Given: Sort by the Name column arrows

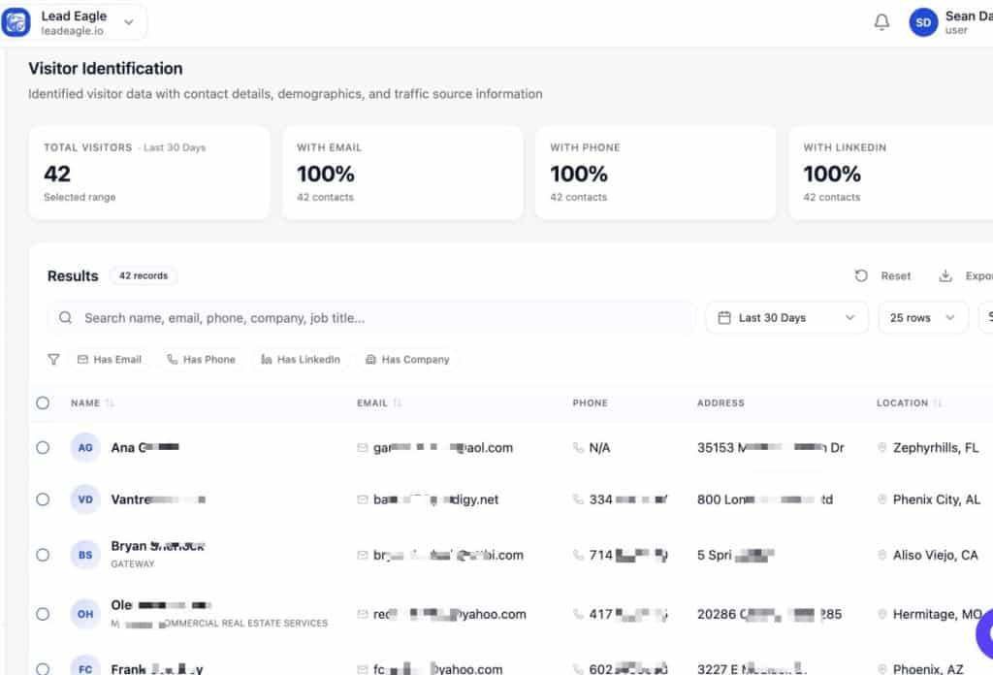Looking at the screenshot, I should point(110,402).
